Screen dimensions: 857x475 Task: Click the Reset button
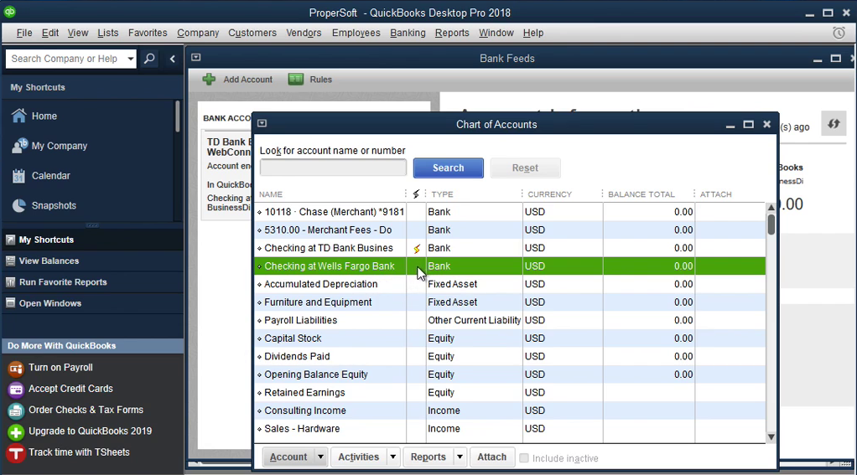(x=525, y=168)
